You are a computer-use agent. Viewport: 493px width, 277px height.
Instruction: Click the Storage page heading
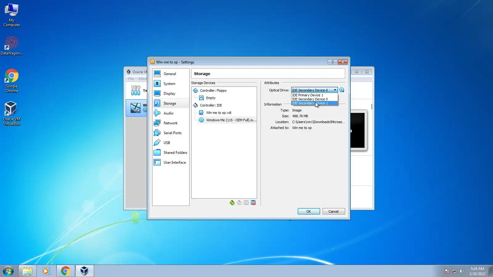202,74
